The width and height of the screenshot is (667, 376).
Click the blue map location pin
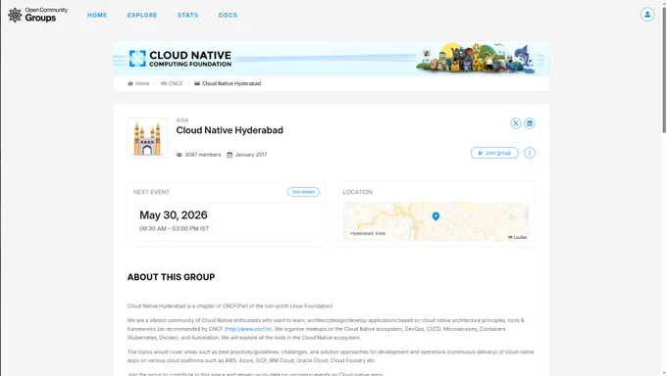click(436, 216)
